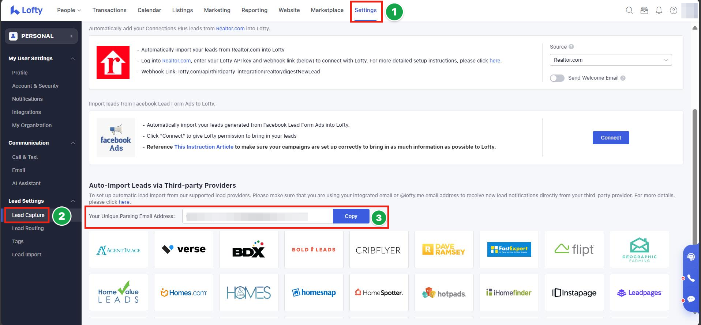Open the notifications bell icon
This screenshot has height=325, width=701.
click(659, 11)
